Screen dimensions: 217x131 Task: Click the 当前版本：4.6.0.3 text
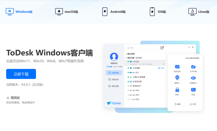25,84
